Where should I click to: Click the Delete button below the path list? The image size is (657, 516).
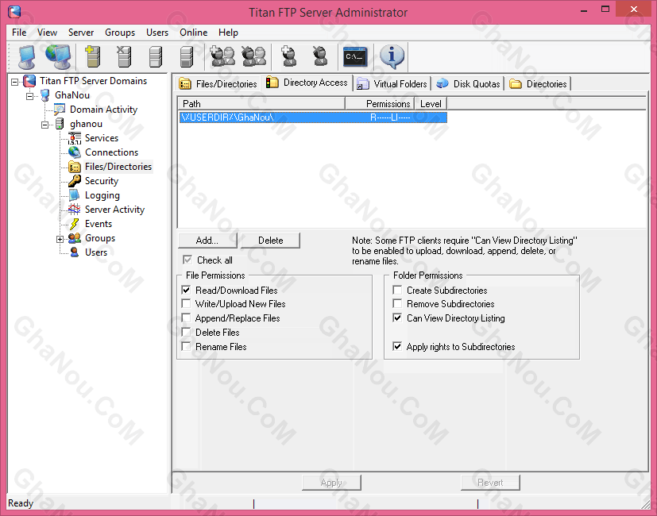(x=270, y=241)
